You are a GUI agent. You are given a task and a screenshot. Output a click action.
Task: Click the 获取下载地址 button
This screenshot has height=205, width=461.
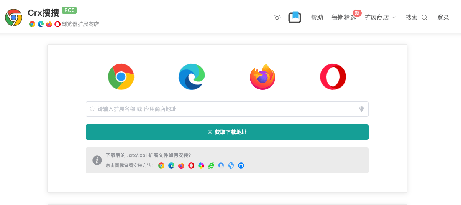(x=227, y=132)
